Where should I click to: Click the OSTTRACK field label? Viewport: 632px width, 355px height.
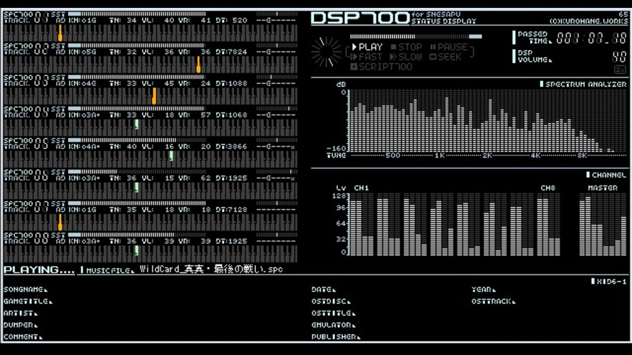493,301
